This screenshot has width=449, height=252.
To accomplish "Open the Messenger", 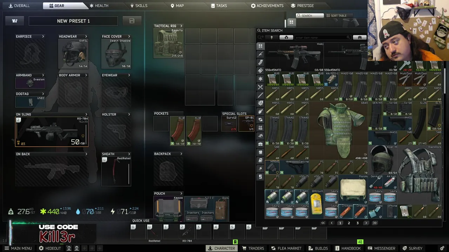I will (382, 248).
